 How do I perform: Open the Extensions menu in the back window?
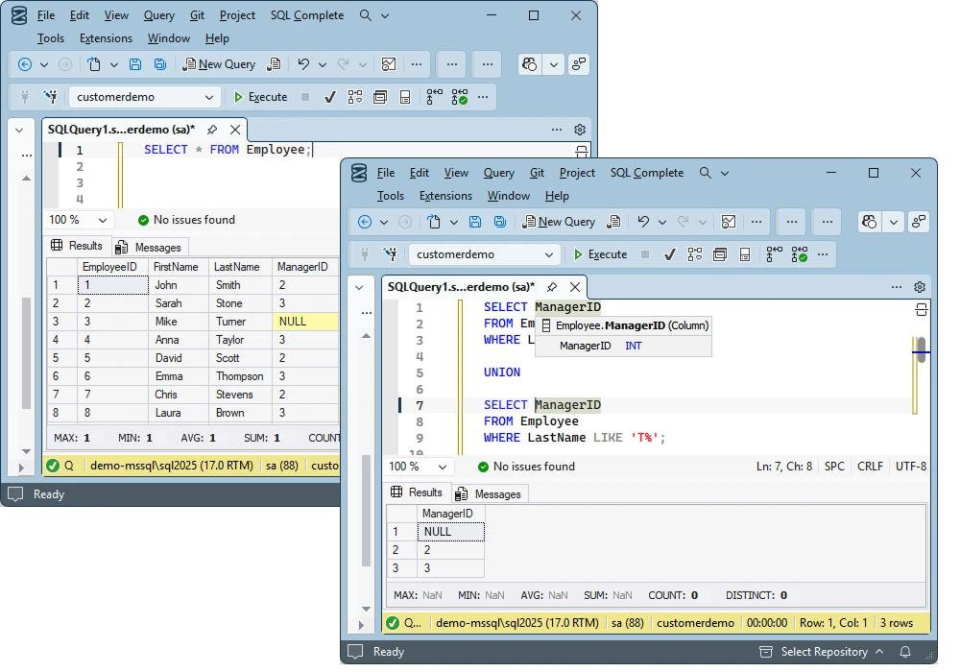coord(106,38)
